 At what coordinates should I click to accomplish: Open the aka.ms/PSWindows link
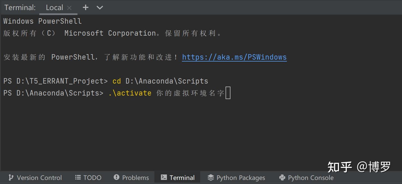tap(234, 57)
